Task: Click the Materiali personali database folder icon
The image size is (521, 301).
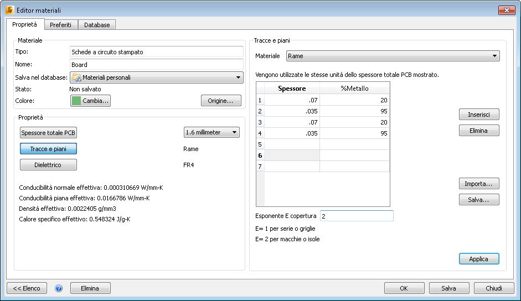Action: pos(76,78)
